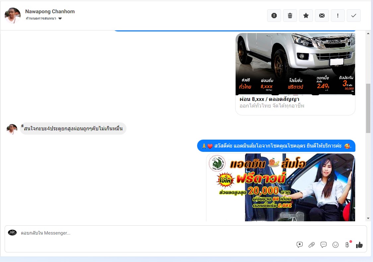Open the admin Som-O promotion image
The height and width of the screenshot is (262, 373).
[x=280, y=187]
